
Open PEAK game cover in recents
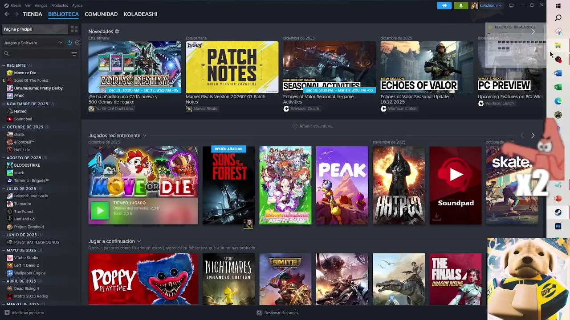point(342,185)
